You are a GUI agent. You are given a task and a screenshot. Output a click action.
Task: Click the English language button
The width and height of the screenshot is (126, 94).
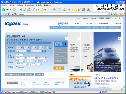(x=102, y=18)
